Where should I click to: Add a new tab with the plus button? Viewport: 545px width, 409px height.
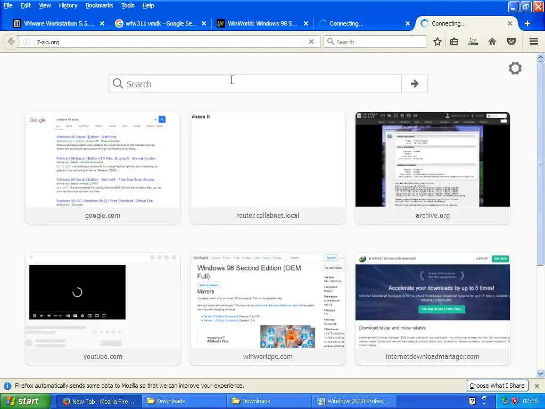click(x=527, y=23)
